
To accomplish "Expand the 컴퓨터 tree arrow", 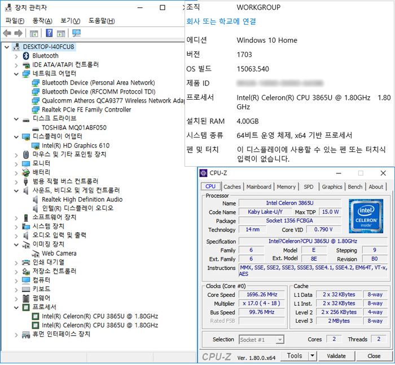I will tap(16, 281).
